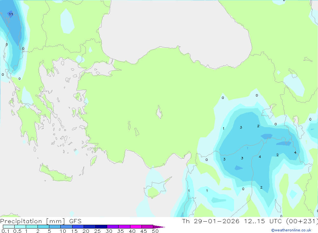Screen dimensions: 318x233
Task: Click the 'Precipitation [mm]' title text
Action: click(32, 221)
